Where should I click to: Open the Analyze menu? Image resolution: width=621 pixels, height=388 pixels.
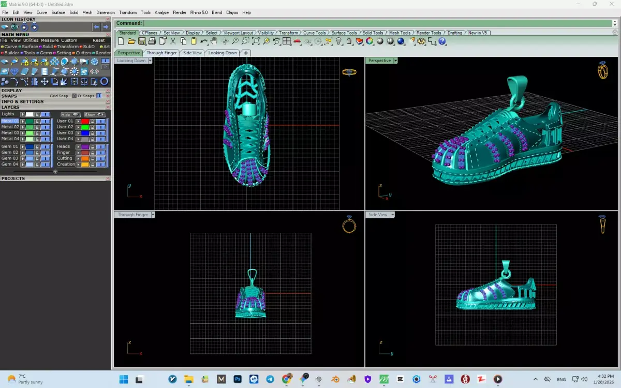point(161,12)
